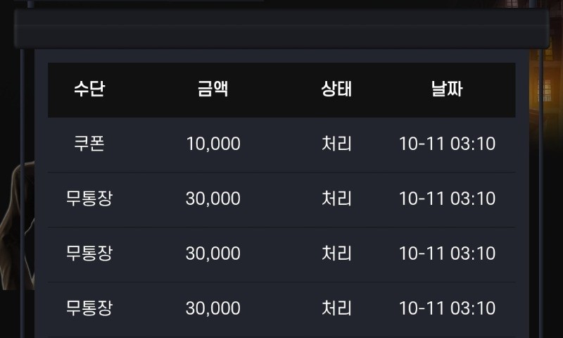
Task: Click the date in the 쿠폰 row
Action: 447,144
